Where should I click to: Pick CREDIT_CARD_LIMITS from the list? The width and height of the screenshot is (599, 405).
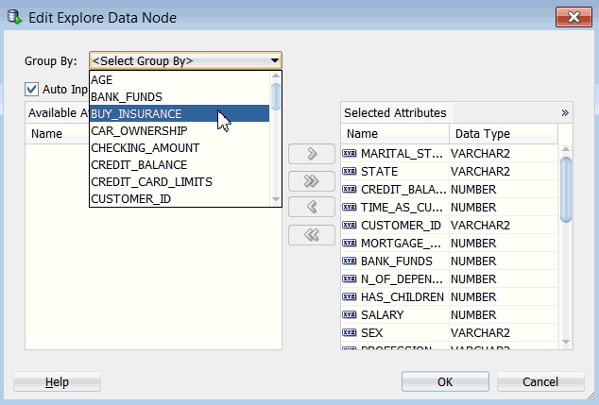pyautogui.click(x=151, y=181)
